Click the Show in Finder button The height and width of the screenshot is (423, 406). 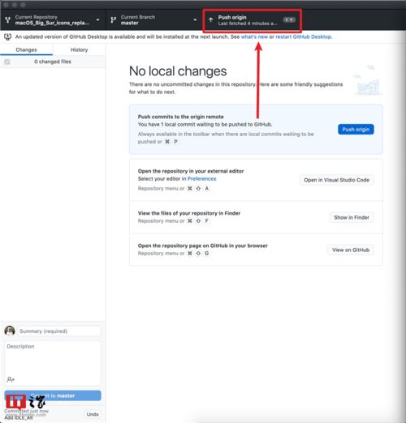pyautogui.click(x=352, y=217)
